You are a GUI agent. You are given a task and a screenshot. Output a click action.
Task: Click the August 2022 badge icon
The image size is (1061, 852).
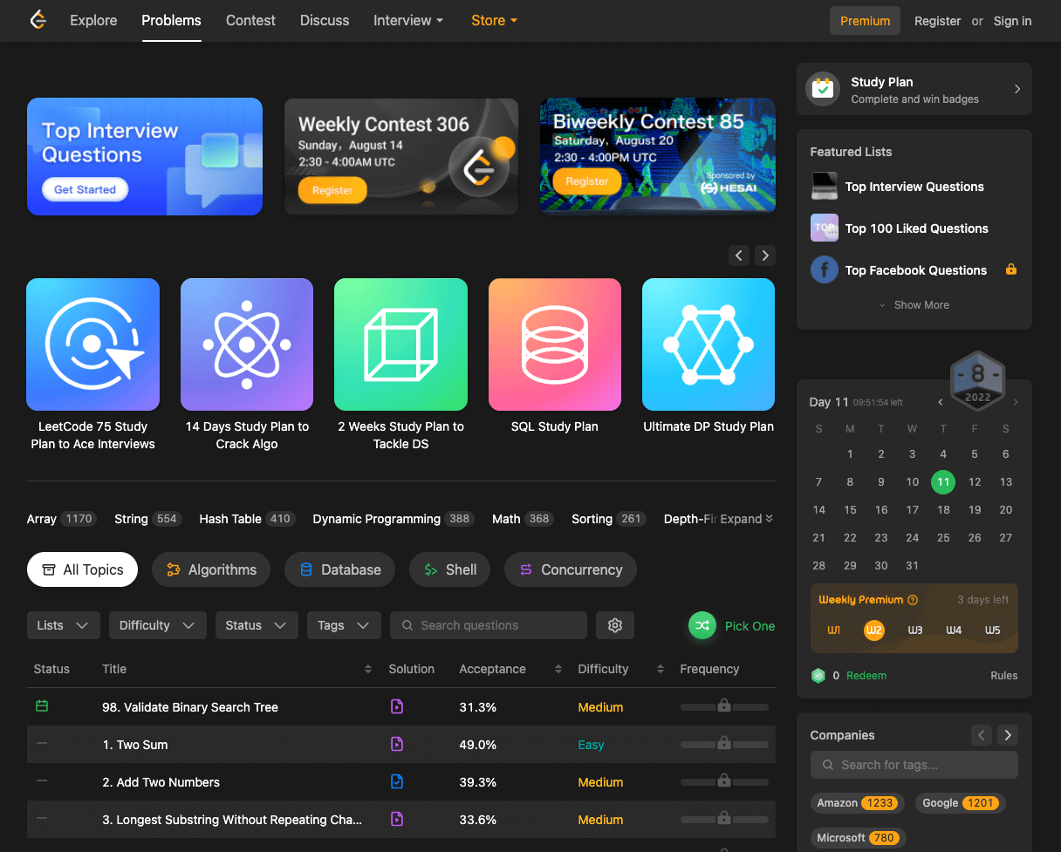click(x=978, y=381)
